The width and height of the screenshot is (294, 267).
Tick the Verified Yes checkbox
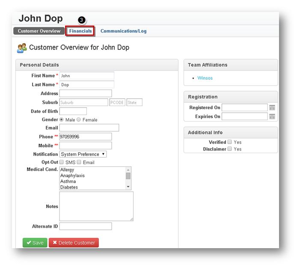(229, 142)
